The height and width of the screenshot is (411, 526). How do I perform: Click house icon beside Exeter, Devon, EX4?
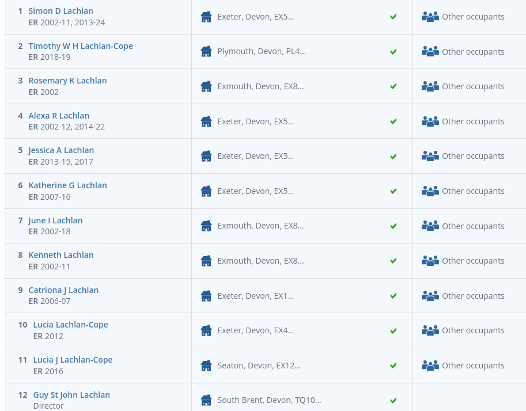[x=206, y=330]
